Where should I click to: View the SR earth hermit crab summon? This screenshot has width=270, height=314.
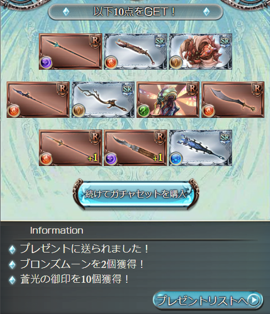click(200, 51)
